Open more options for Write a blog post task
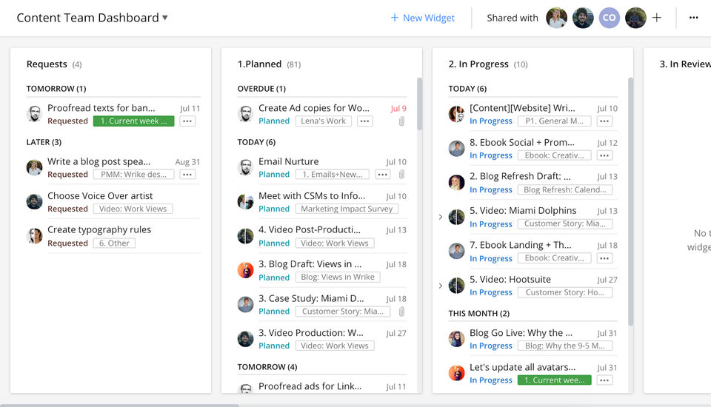The image size is (711, 407). pos(187,175)
